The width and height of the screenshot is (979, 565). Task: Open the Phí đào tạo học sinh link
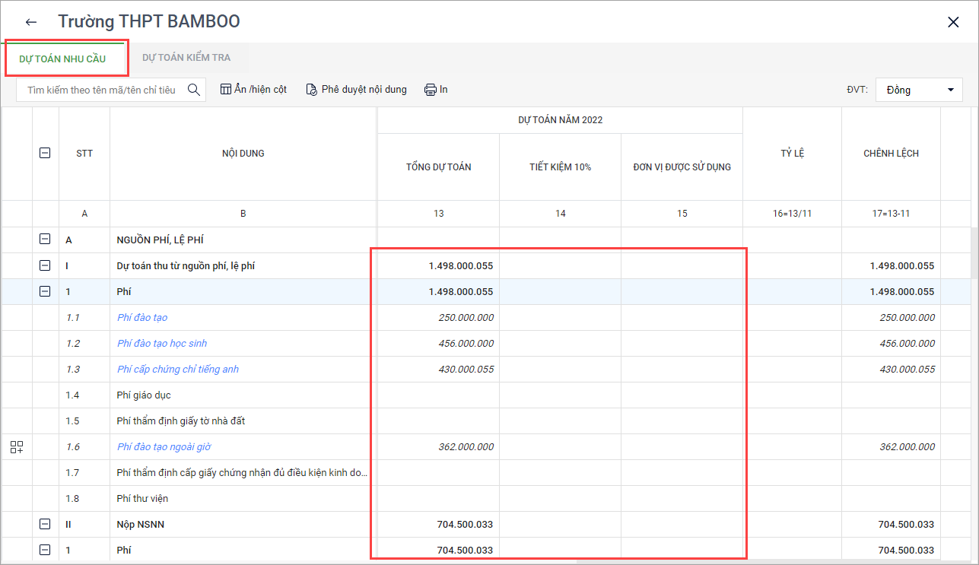(162, 344)
